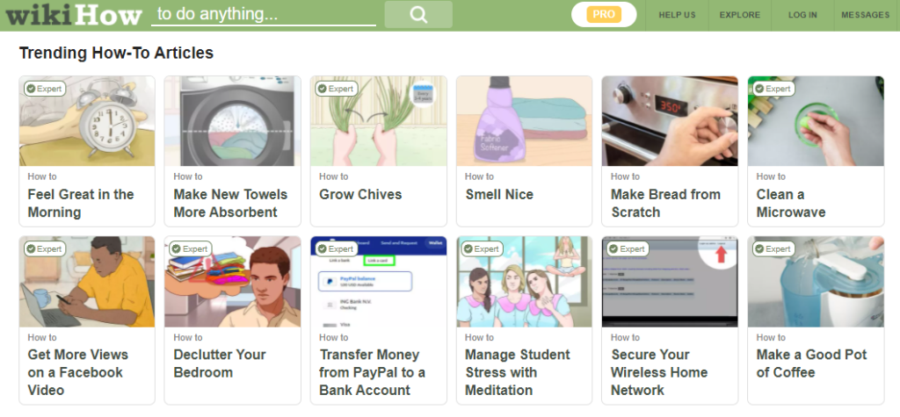Click Expert badge on Feel Great in the Morning
This screenshot has height=417, width=900.
click(x=44, y=89)
